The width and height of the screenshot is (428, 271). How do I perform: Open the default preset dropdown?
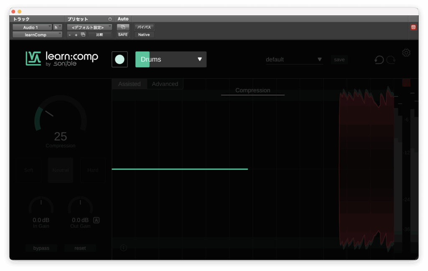click(294, 60)
